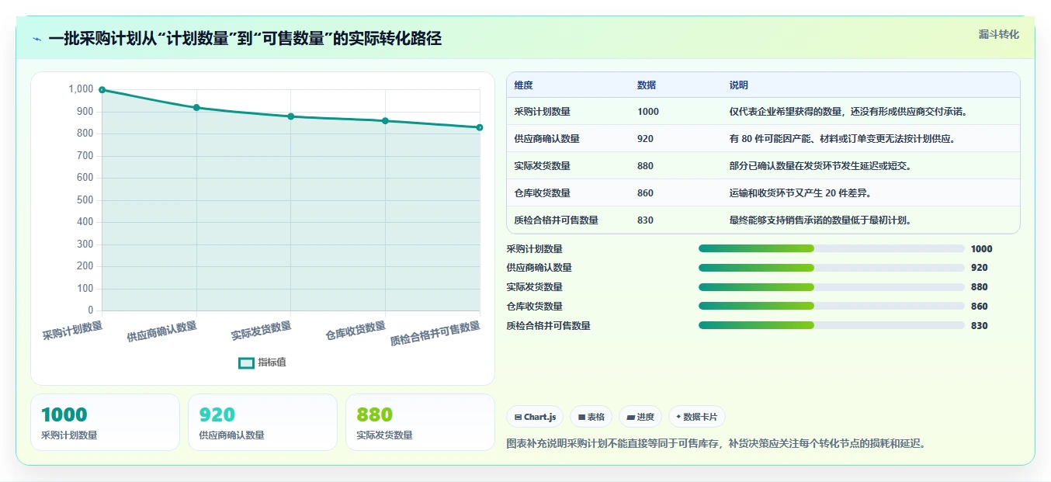Click the description starting 部分已确认数量在发货环节

(x=820, y=166)
